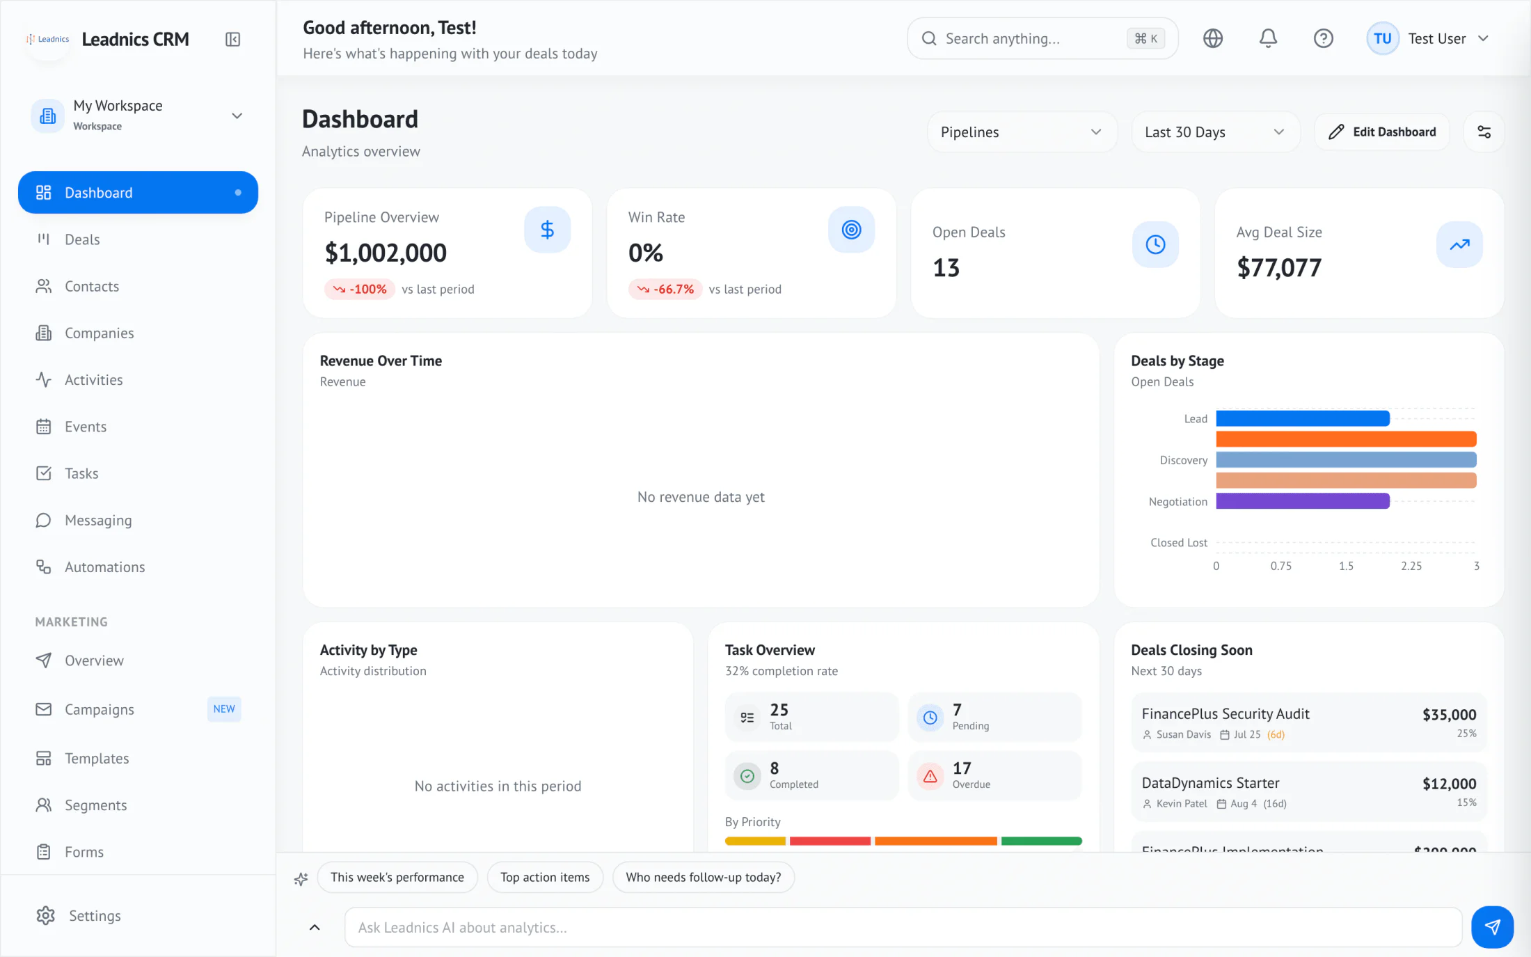Screen dimensions: 1531x957
Task: Collapse the sidebar panel icon
Action: click(233, 40)
